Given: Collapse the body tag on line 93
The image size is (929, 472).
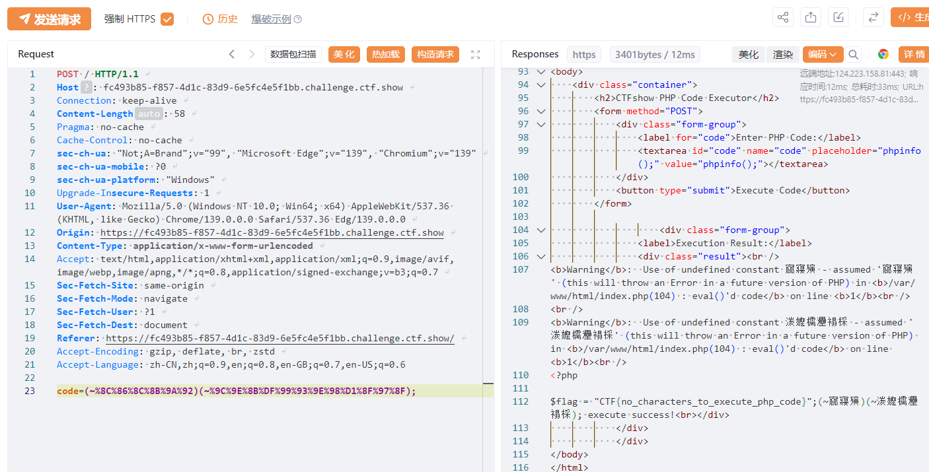Looking at the screenshot, I should click(x=541, y=71).
